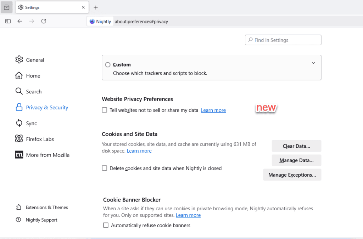The height and width of the screenshot is (239, 363).
Task: Open the Home settings house icon
Action: click(x=19, y=76)
